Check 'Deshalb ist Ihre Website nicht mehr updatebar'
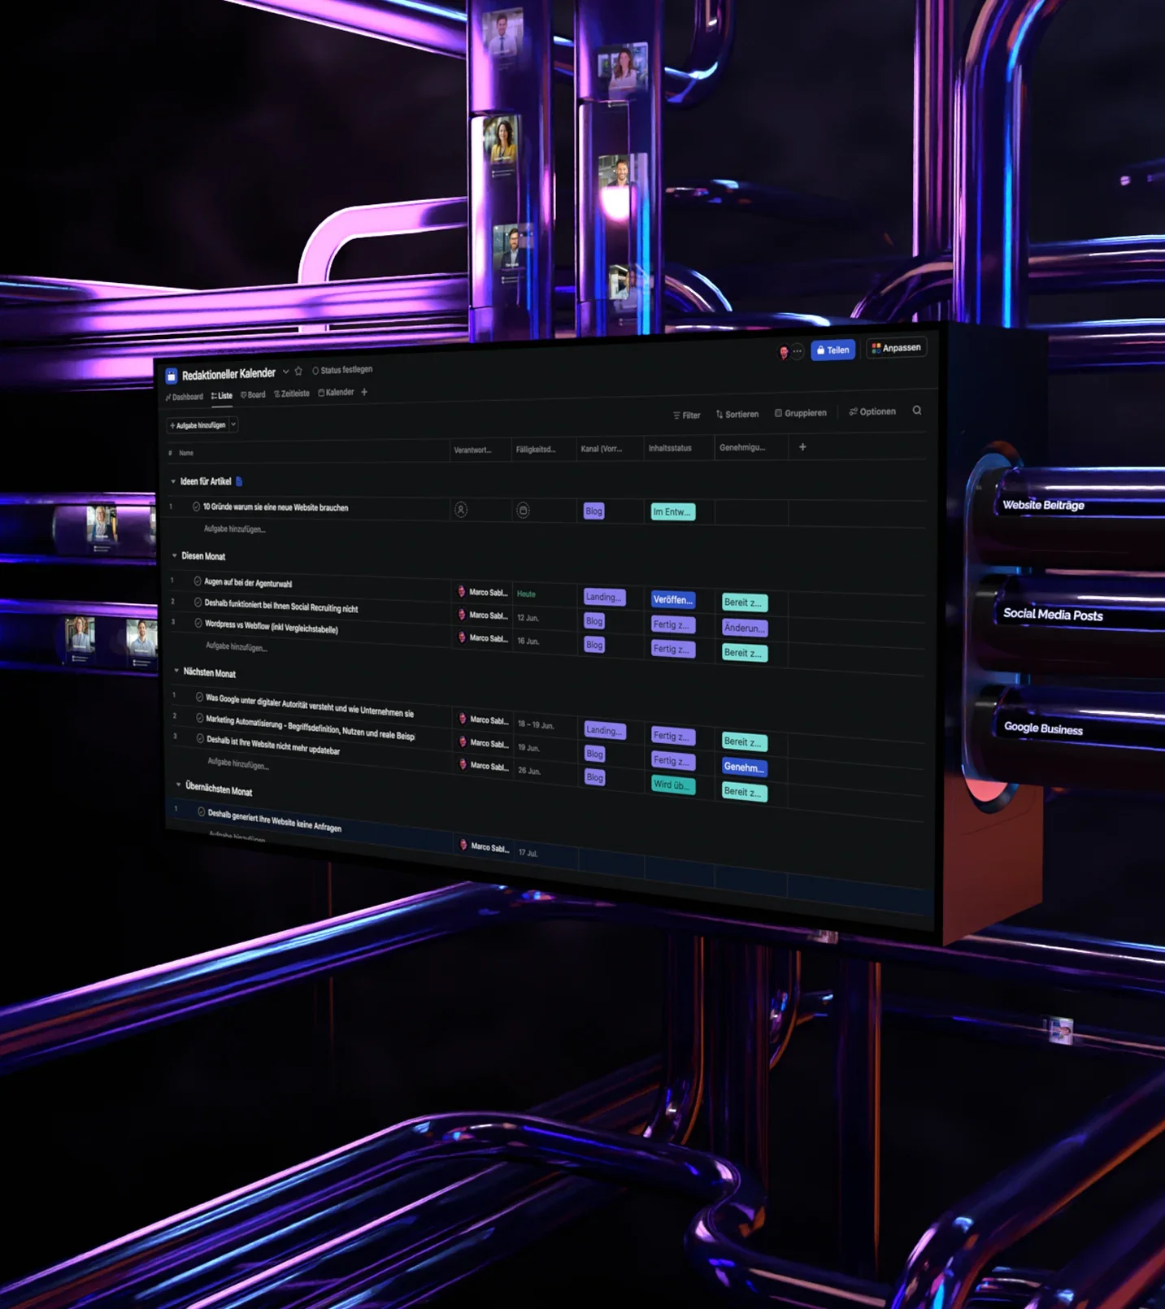Viewport: 1165px width, 1309px height. [x=200, y=738]
